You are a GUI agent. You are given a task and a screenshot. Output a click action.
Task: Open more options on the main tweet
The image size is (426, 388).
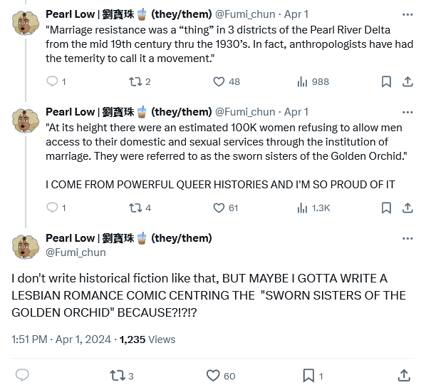pyautogui.click(x=407, y=238)
